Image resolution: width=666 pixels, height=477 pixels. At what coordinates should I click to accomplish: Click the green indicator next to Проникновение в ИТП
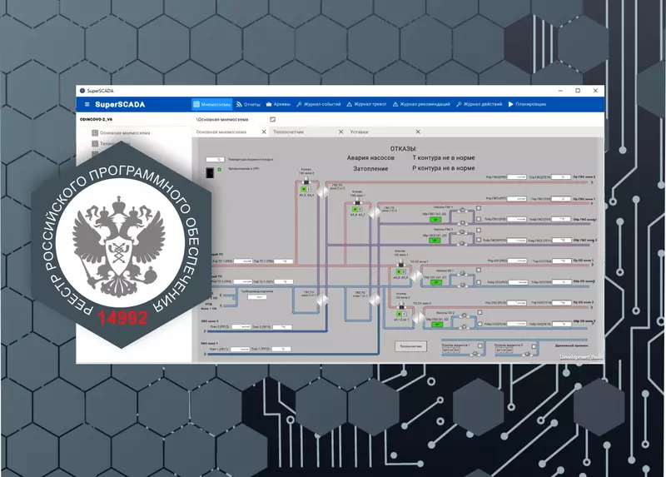click(220, 170)
